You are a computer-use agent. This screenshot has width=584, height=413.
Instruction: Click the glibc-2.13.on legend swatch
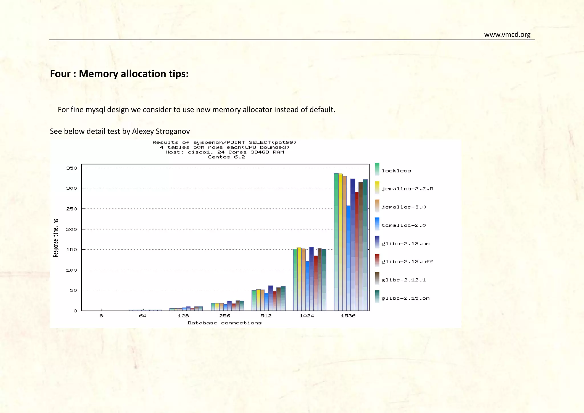click(x=377, y=242)
